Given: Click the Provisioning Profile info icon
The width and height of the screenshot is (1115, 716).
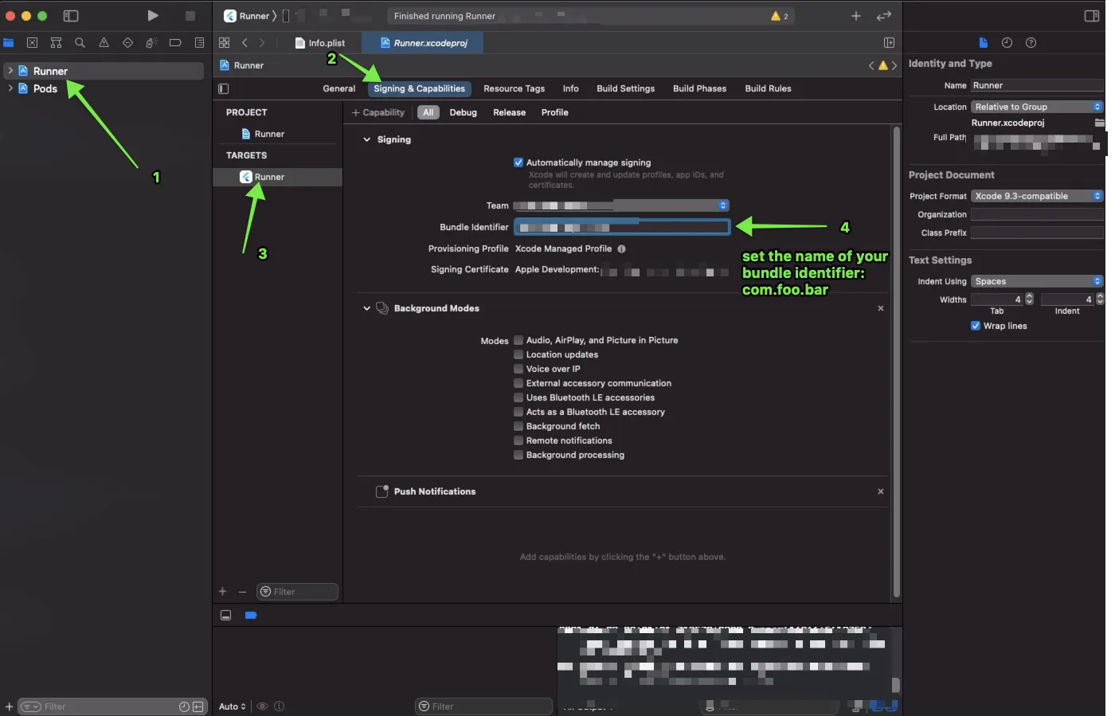Looking at the screenshot, I should pyautogui.click(x=622, y=248).
